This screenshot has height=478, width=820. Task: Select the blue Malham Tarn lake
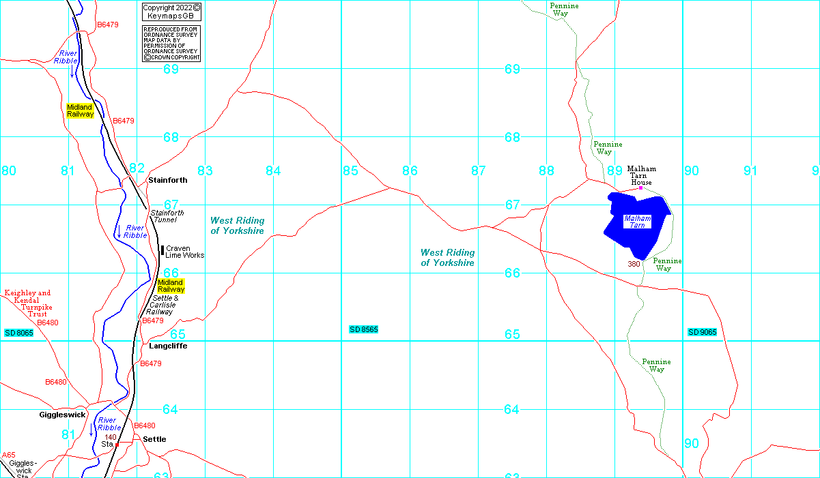(637, 222)
